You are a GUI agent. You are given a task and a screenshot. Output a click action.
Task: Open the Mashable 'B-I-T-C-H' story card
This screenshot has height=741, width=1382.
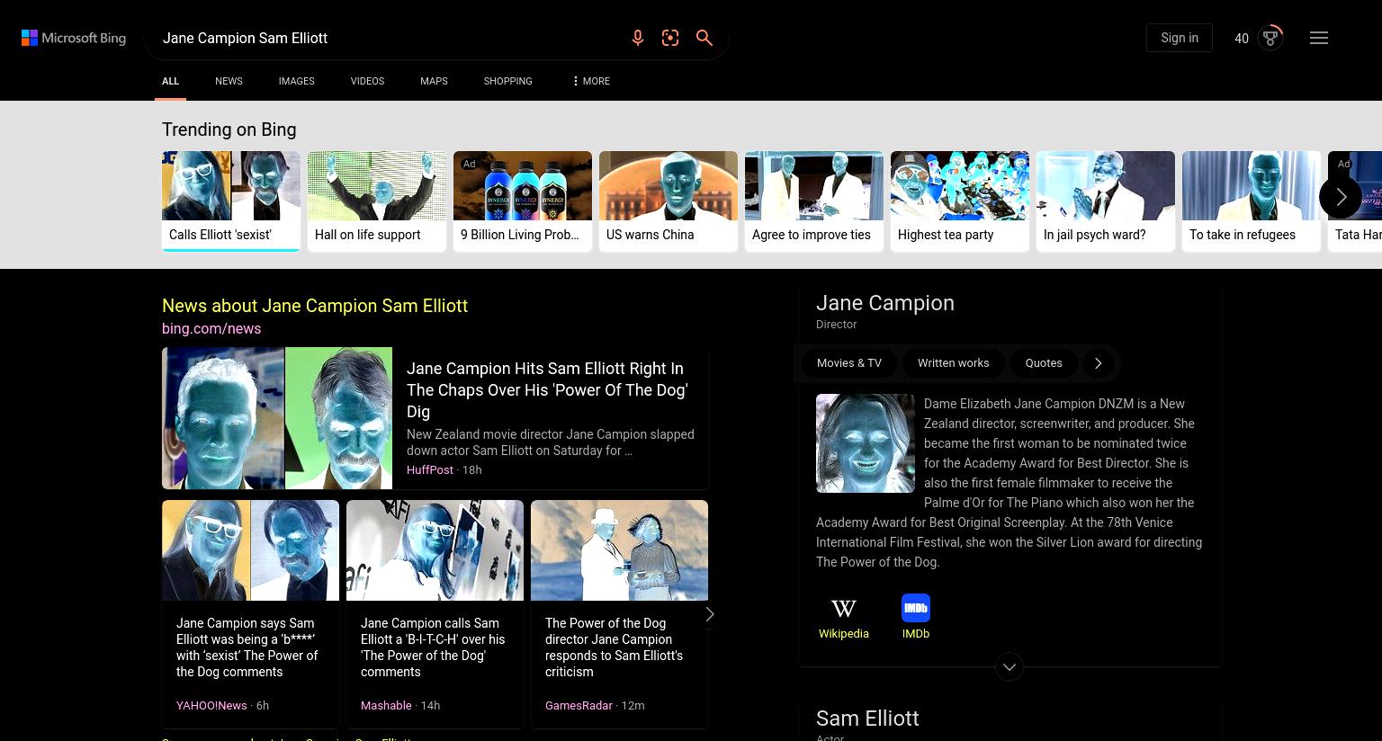point(435,613)
